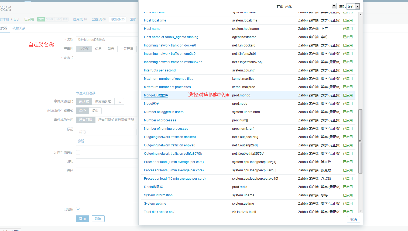The image size is (408, 231).
Task: Toggle the 已启用 checkbox
Action: point(78,209)
